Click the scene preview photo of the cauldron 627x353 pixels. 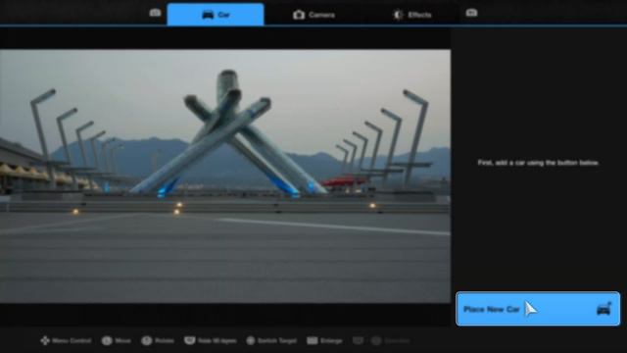tap(225, 176)
